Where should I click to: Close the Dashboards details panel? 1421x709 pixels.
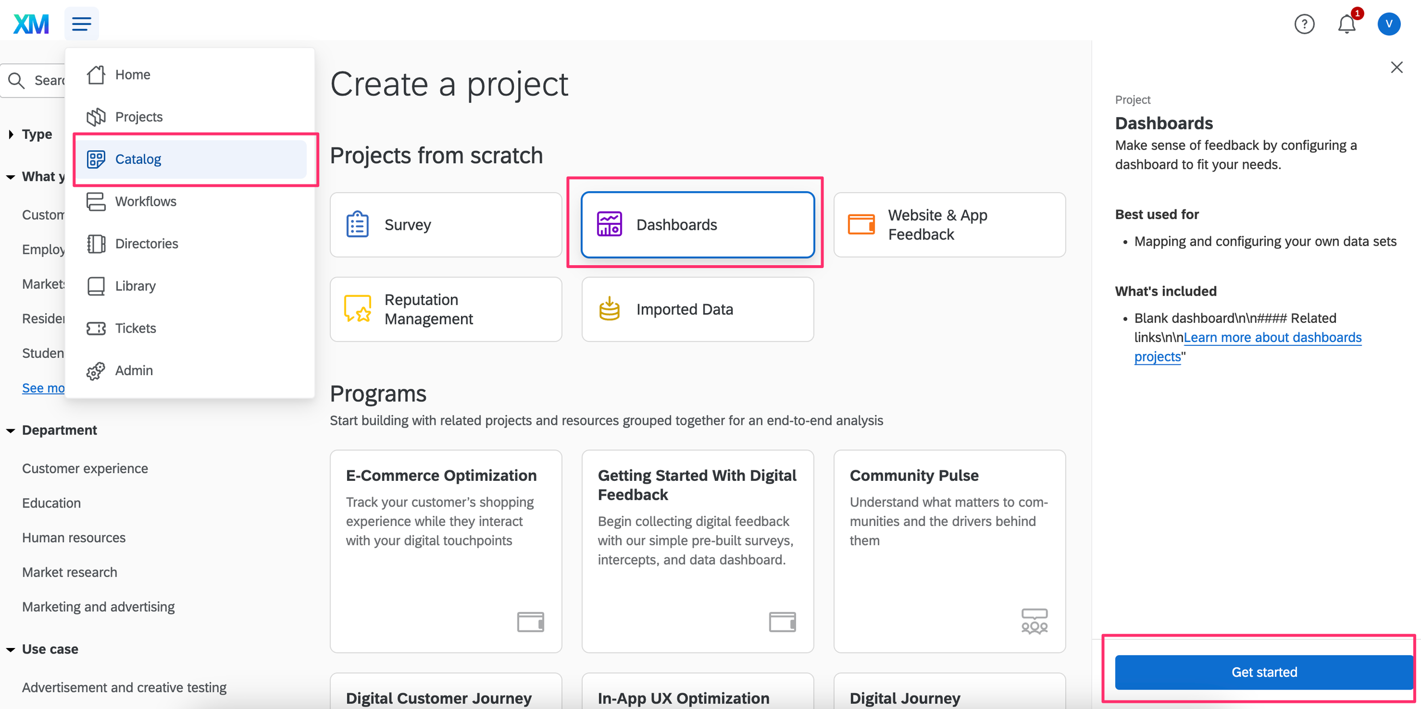point(1396,68)
